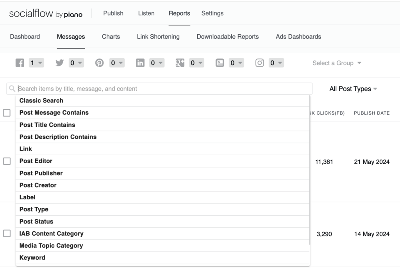Switch to the Dashboard tab

25,37
